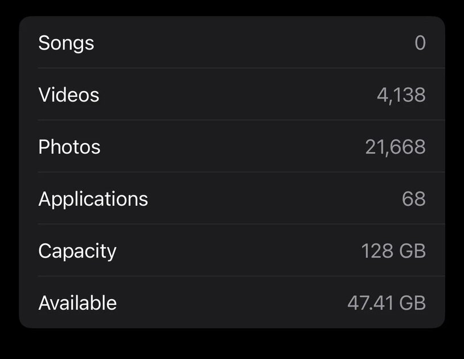Tap the Capacity label
The image size is (464, 359).
[77, 251]
